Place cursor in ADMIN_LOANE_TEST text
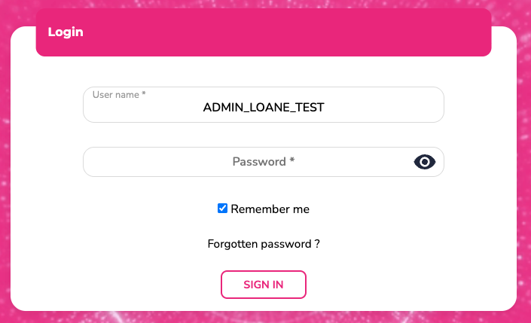 click(x=263, y=108)
